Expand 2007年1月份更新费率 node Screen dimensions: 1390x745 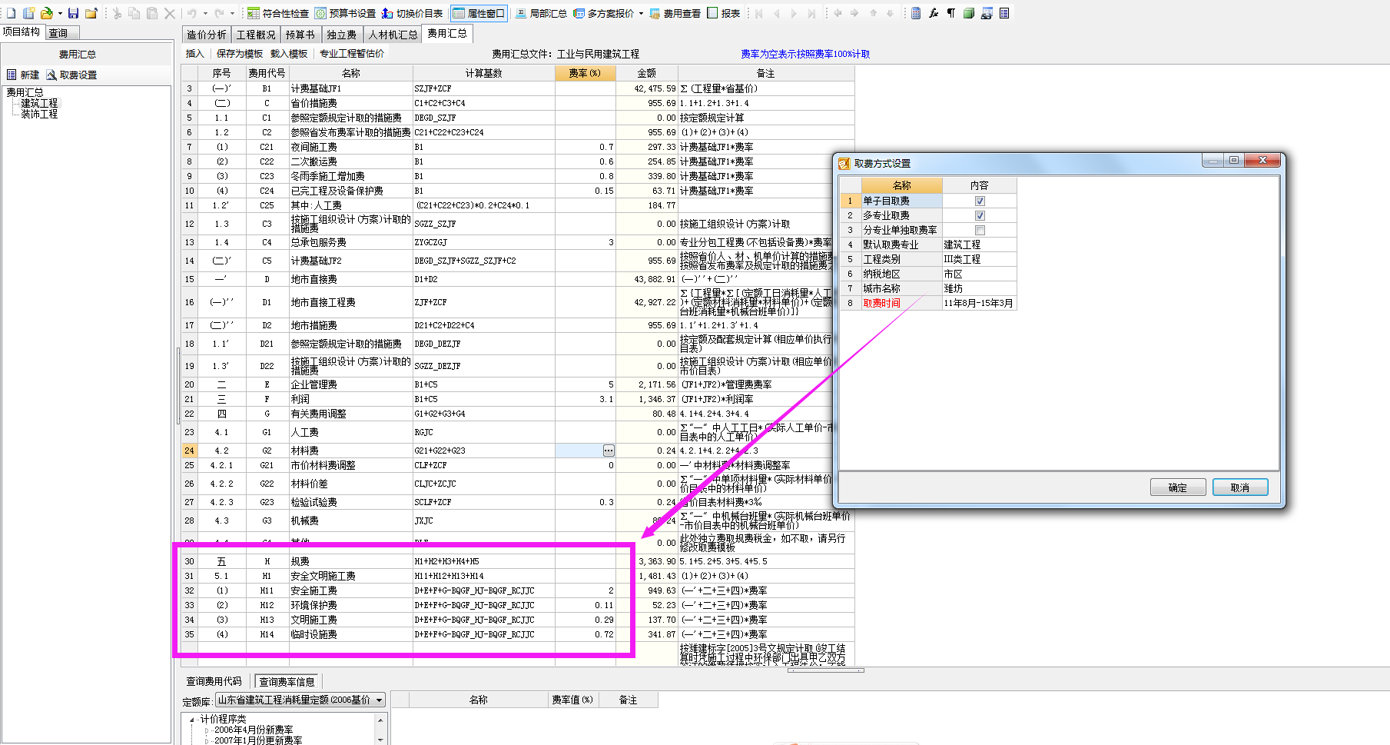(206, 740)
